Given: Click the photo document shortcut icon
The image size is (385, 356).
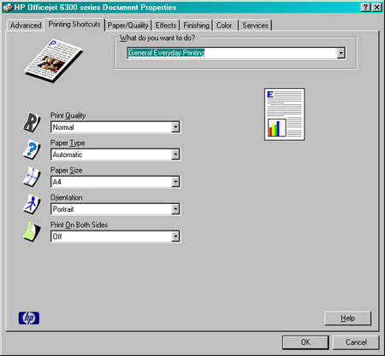Looking at the screenshot, I should [53, 61].
